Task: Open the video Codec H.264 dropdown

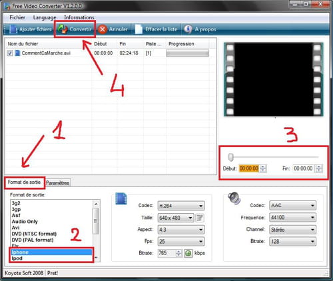Action: (181, 206)
